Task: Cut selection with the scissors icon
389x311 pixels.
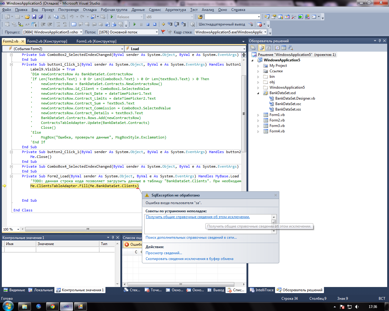Action: [49, 17]
